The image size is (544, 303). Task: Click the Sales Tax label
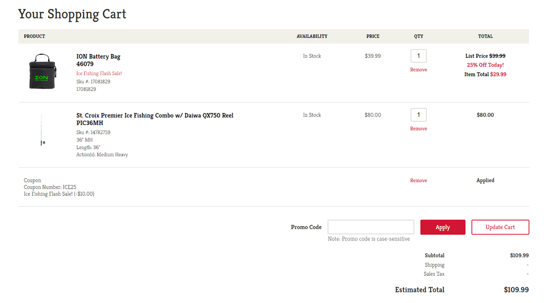pos(434,274)
